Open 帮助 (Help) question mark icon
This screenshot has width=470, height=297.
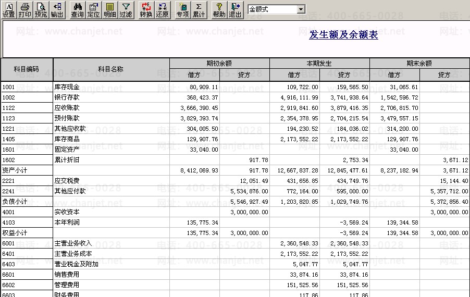(x=219, y=10)
